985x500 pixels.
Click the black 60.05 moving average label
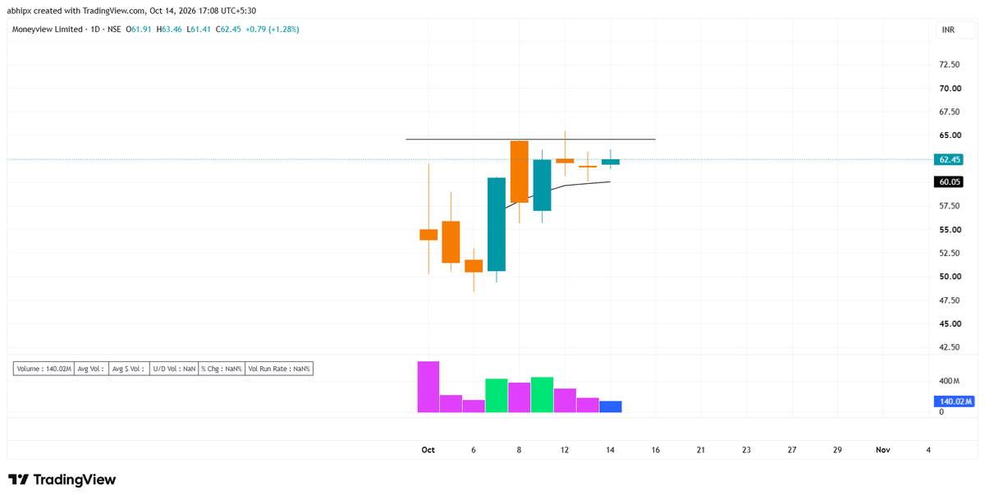coord(950,181)
